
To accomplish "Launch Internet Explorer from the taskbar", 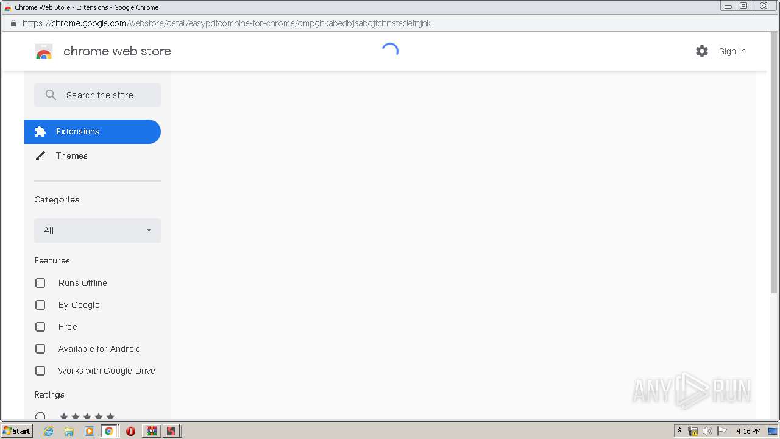I will point(48,431).
